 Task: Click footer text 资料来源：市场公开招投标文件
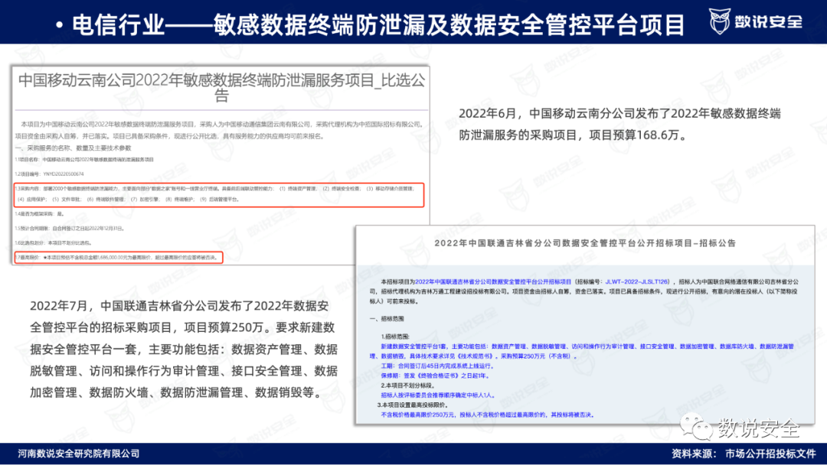click(x=744, y=454)
